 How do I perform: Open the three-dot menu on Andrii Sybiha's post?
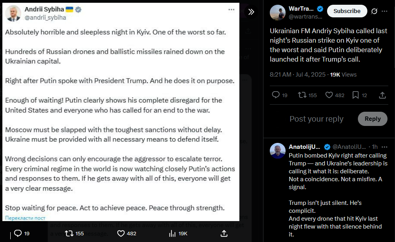[x=231, y=9]
